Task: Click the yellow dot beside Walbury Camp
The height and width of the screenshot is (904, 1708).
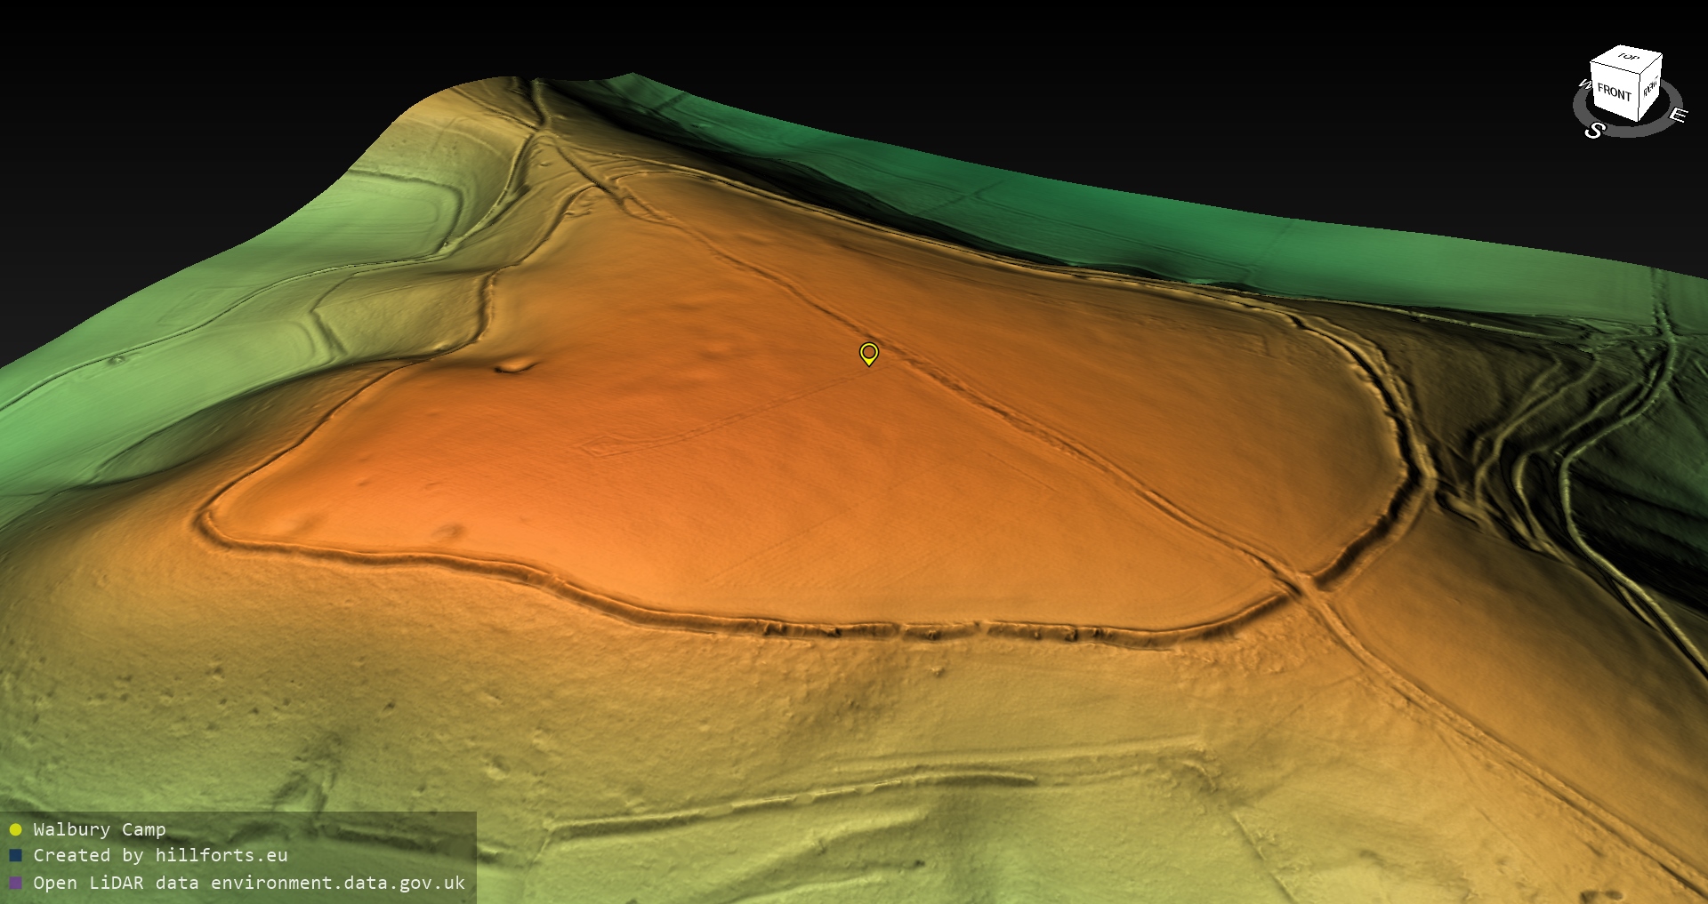Action: tap(15, 829)
